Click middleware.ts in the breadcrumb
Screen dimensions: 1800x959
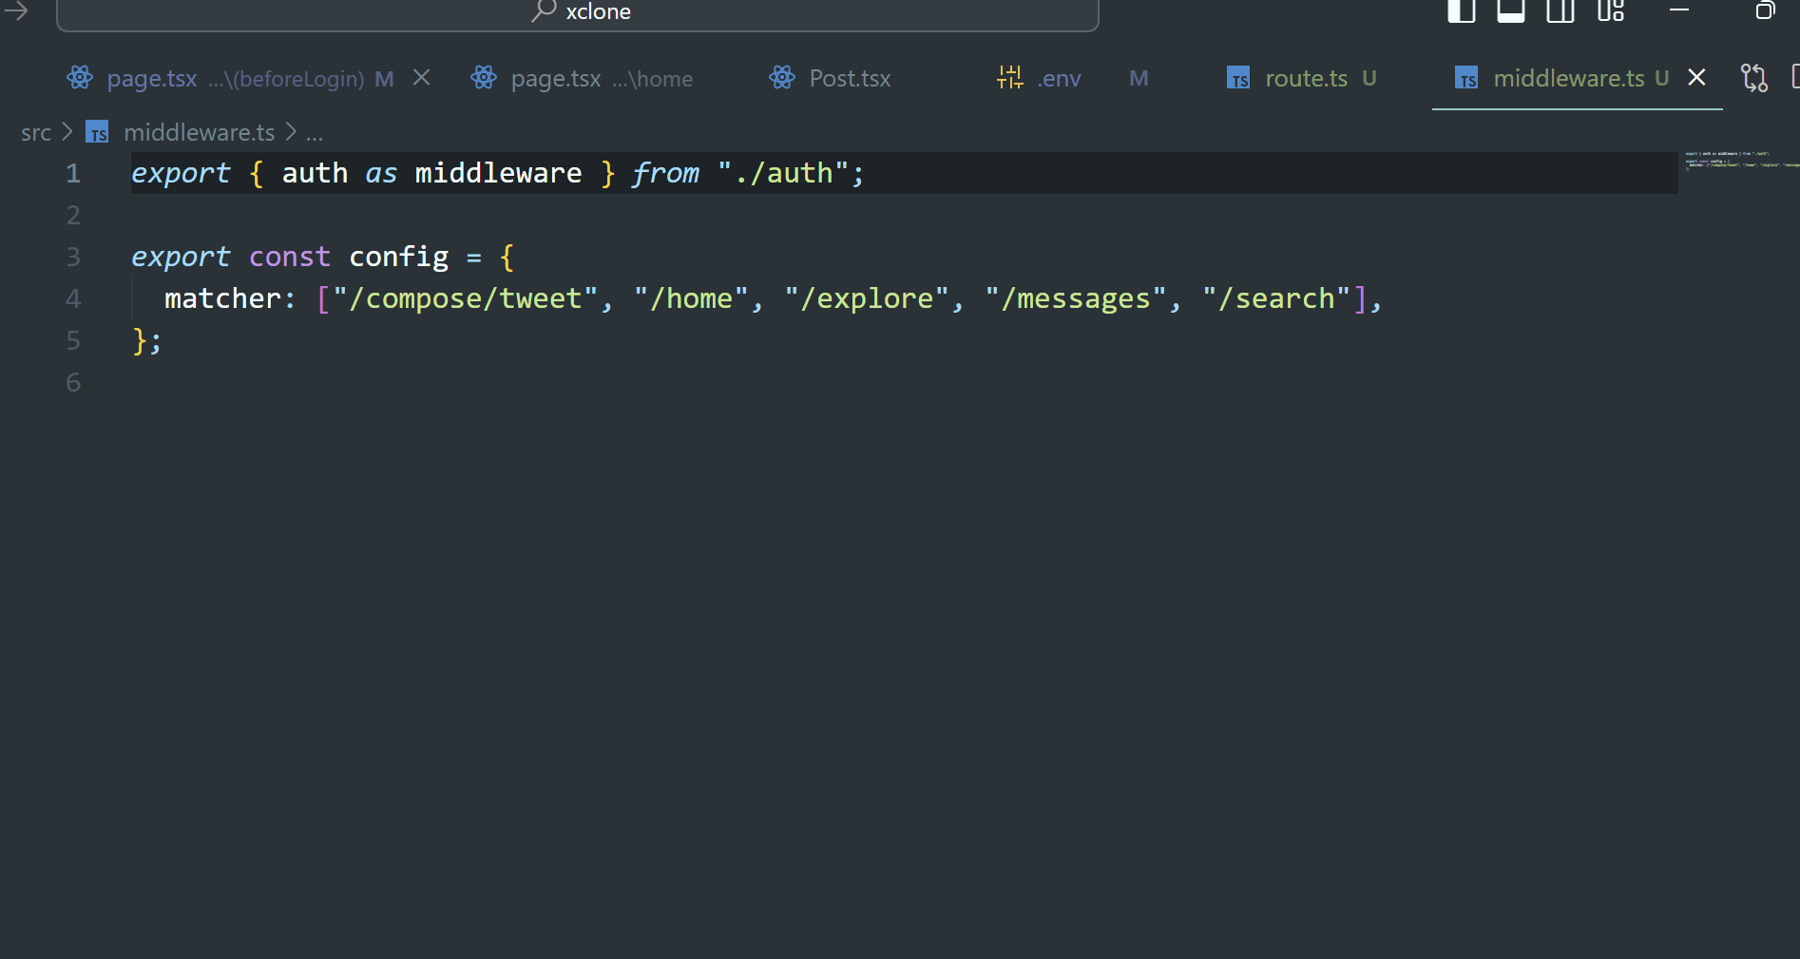pyautogui.click(x=199, y=132)
